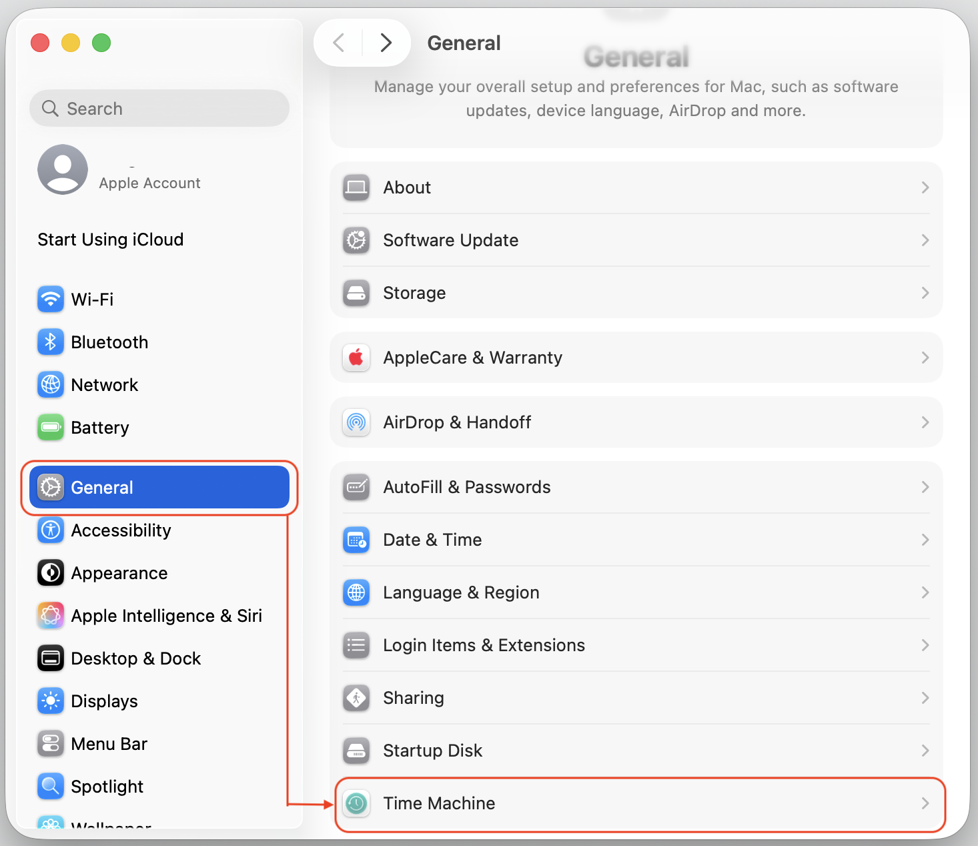Click the Network globe icon
Image resolution: width=978 pixels, height=846 pixels.
(x=51, y=384)
